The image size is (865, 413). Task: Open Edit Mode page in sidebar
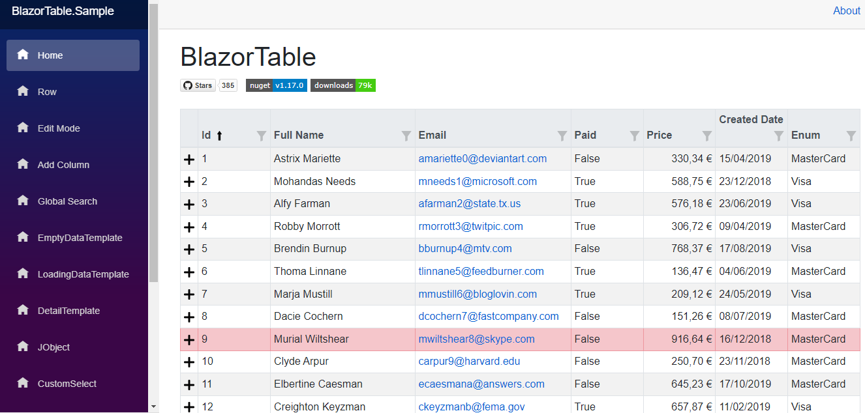pyautogui.click(x=59, y=128)
